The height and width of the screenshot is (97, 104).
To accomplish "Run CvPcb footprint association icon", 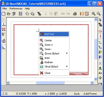I will pos(82,14).
